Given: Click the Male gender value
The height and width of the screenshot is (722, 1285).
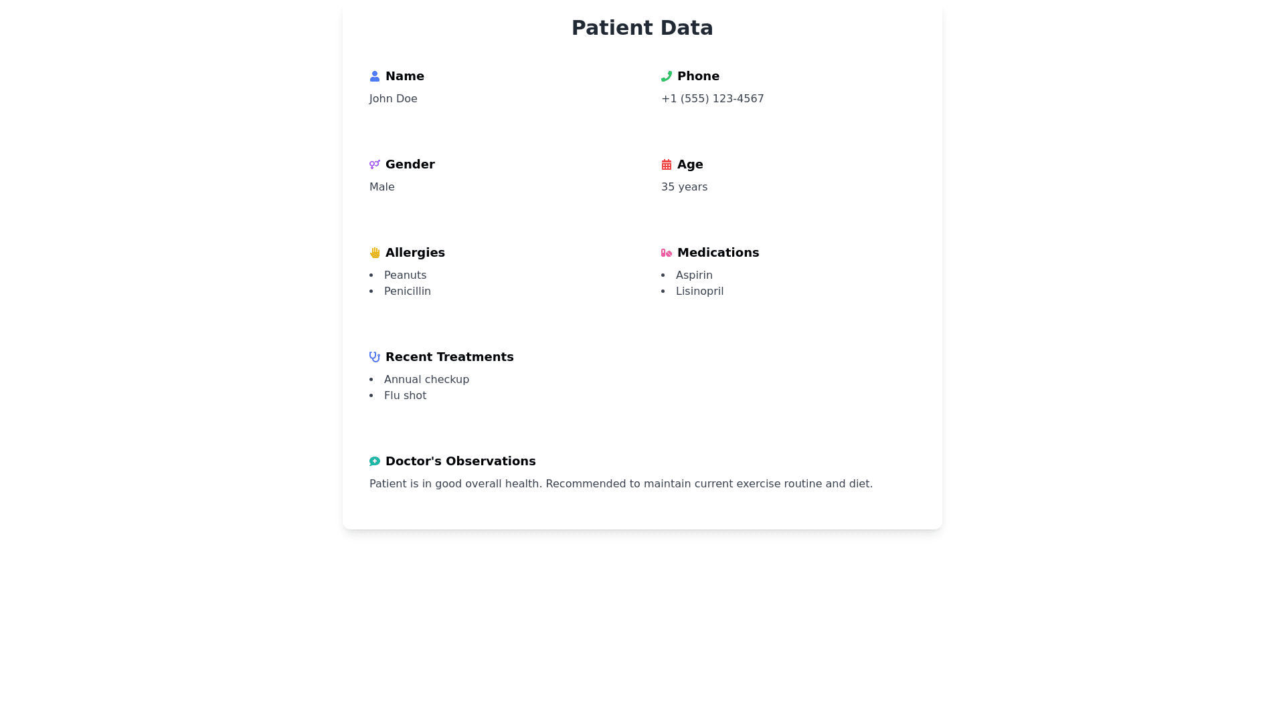Looking at the screenshot, I should [x=382, y=187].
